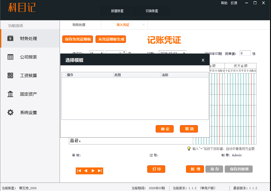Select the 工资核算 calculator icon
Viewport: 271px width, 191px height.
pos(10,76)
